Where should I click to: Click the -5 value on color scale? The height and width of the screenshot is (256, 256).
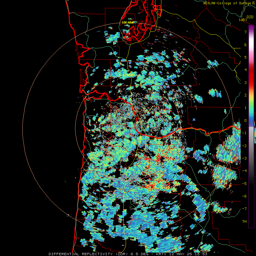[x=244, y=184]
